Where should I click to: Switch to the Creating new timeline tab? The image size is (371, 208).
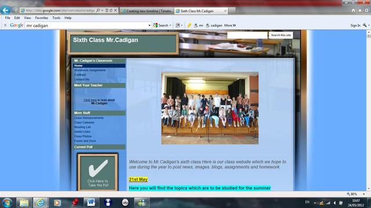(147, 11)
